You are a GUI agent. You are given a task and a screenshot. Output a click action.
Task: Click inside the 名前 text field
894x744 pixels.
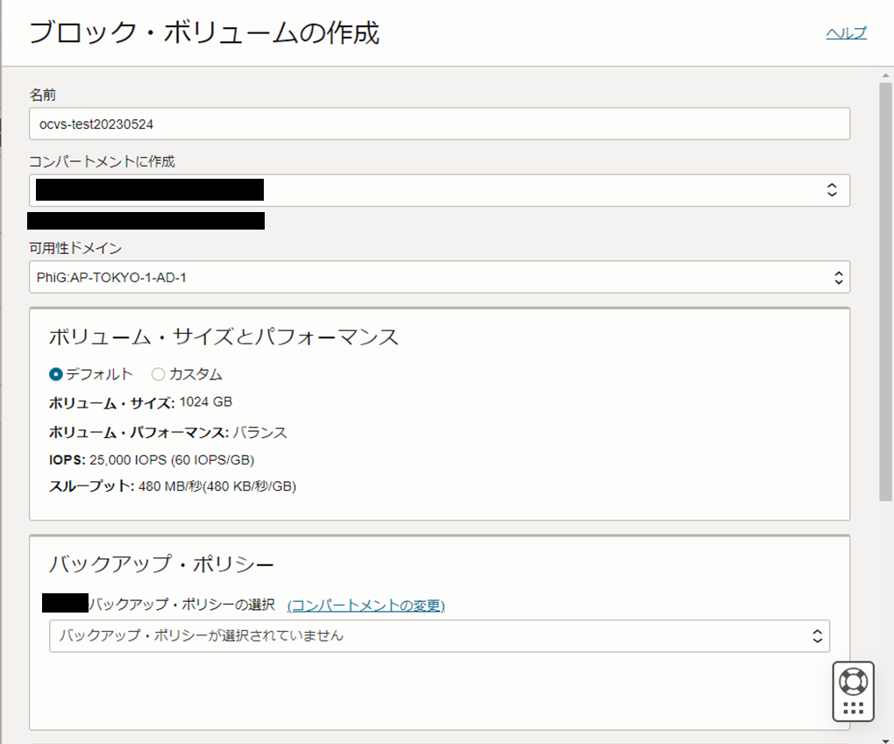coord(438,124)
